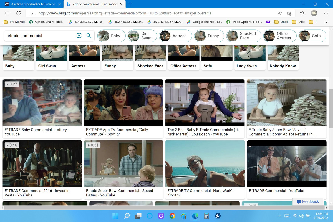Viewport: 333px width, 222px height.
Task: Switch to Microsoft Edge on taskbar
Action: coord(195,216)
